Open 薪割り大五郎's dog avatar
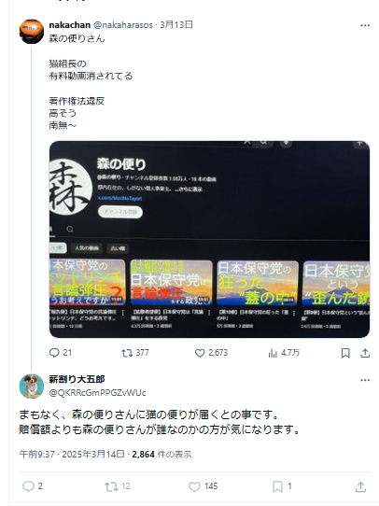 (x=32, y=386)
